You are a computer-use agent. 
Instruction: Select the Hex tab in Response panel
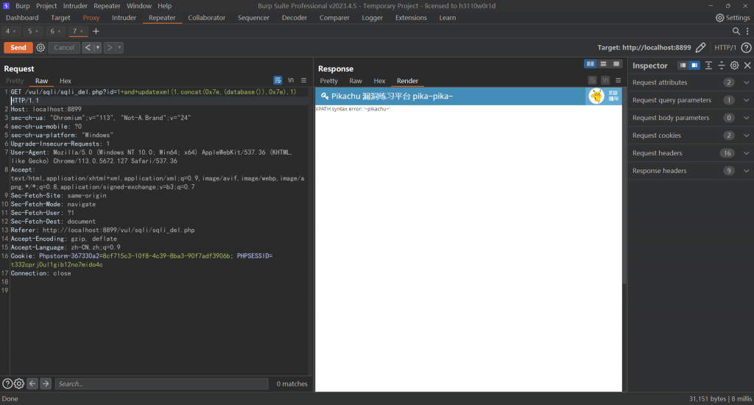[379, 81]
